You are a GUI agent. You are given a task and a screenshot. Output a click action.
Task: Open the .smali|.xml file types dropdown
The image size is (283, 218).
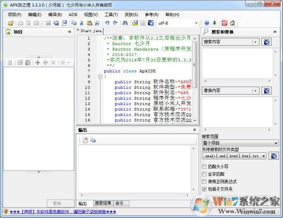pyautogui.click(x=264, y=156)
